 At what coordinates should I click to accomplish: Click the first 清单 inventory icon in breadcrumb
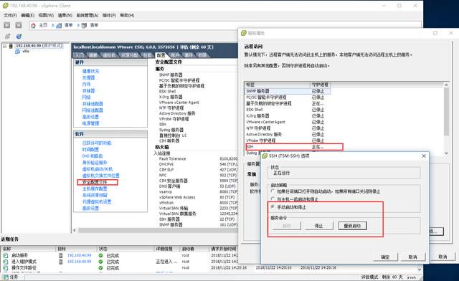(59, 26)
